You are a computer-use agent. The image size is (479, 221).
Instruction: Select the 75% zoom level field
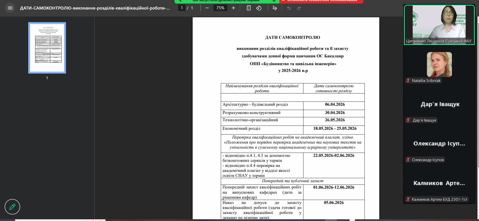coord(220,8)
